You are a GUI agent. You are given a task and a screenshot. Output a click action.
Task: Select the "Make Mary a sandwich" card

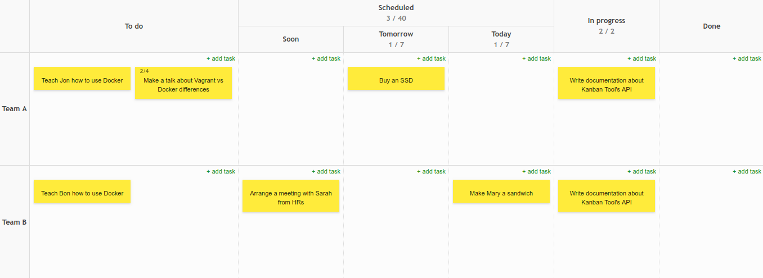coord(501,193)
